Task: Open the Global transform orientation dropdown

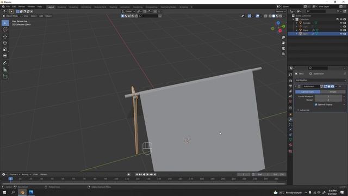Action: coord(128,11)
